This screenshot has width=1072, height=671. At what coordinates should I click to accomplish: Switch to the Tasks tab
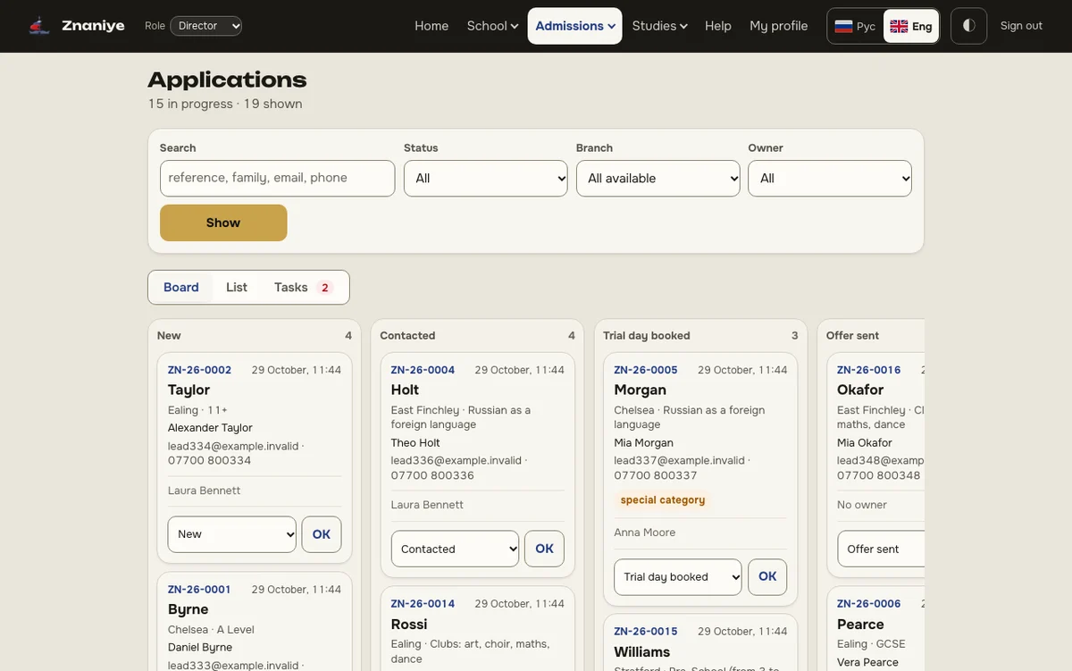tap(303, 287)
